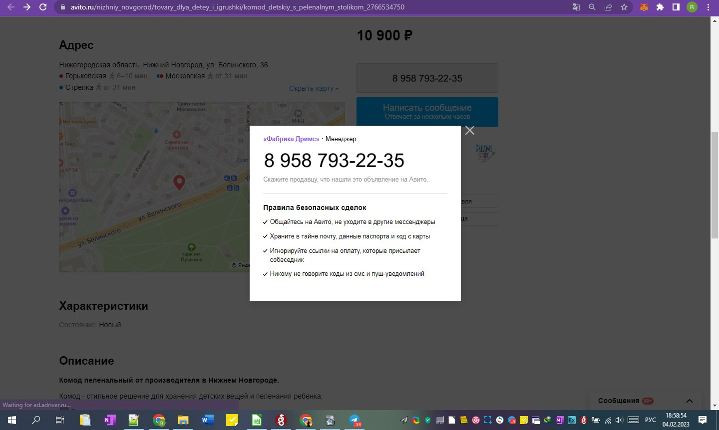Go forward with the browser arrow
Image resolution: width=719 pixels, height=430 pixels.
[27, 7]
